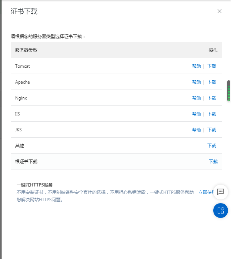Download the IIS certificate

(212, 114)
